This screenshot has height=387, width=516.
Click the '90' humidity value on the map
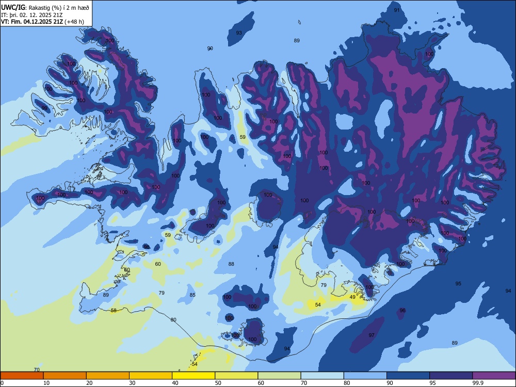(x=210, y=49)
